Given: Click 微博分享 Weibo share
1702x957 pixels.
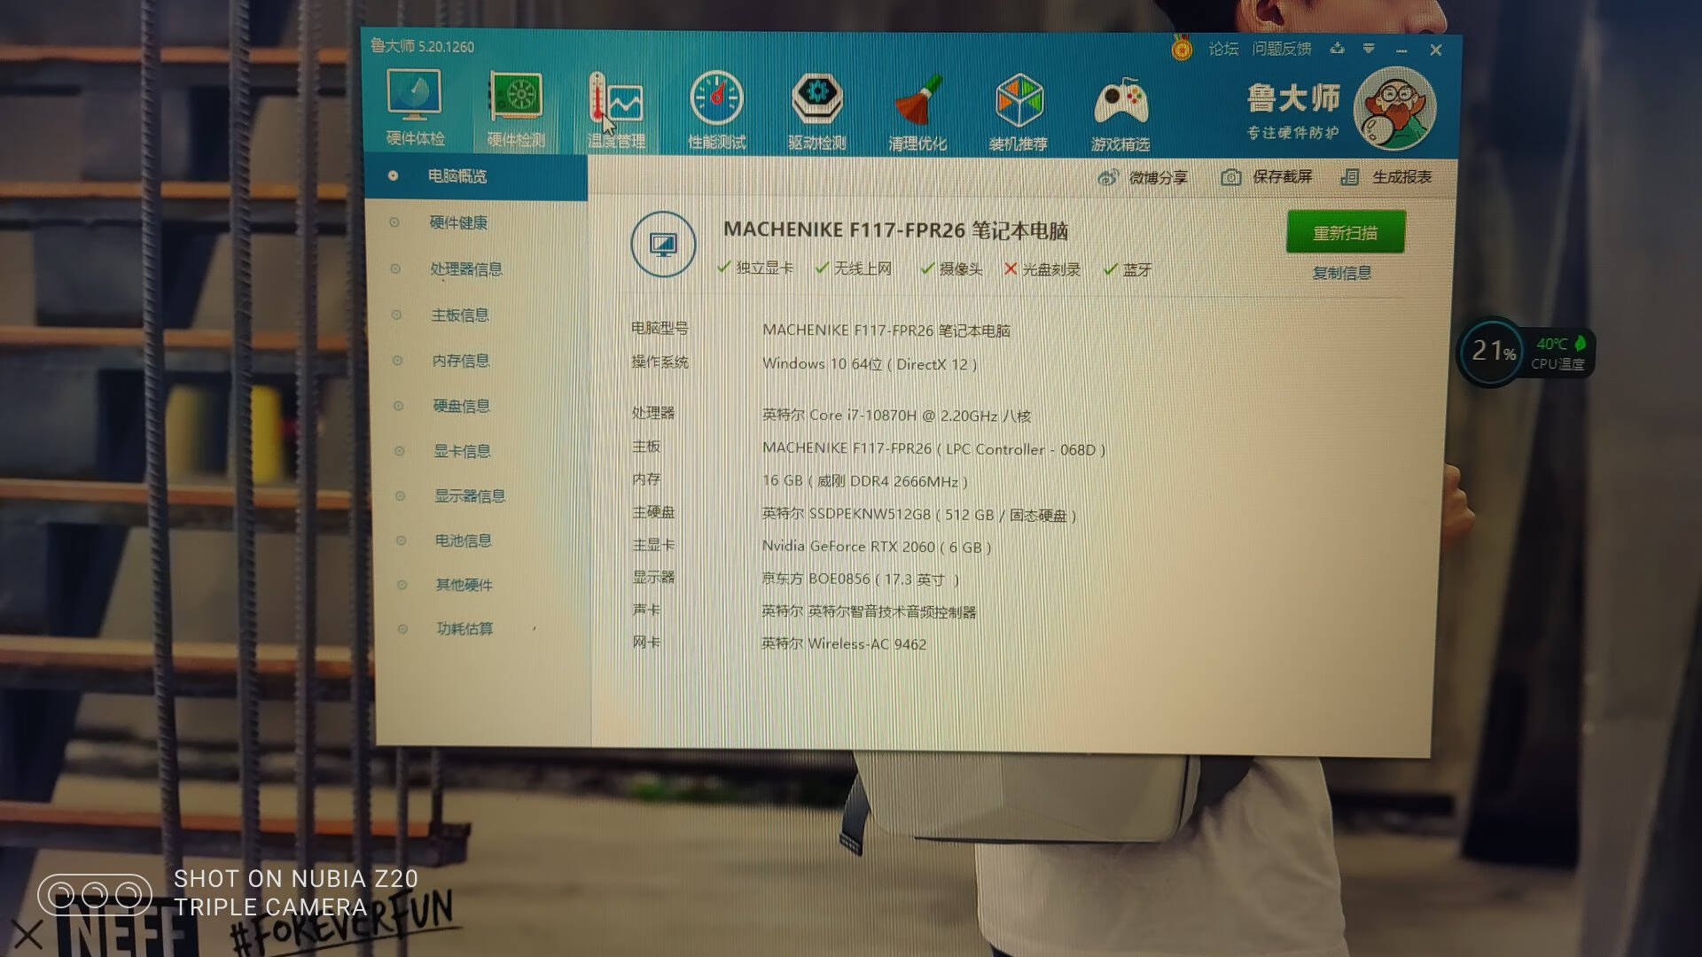Looking at the screenshot, I should pos(1143,178).
